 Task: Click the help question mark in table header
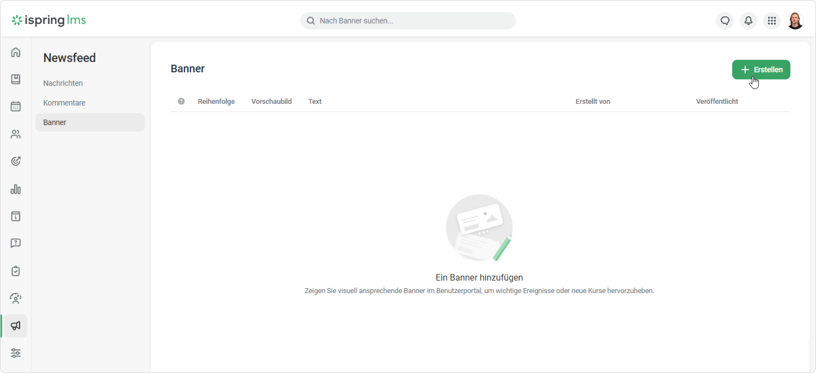[181, 101]
